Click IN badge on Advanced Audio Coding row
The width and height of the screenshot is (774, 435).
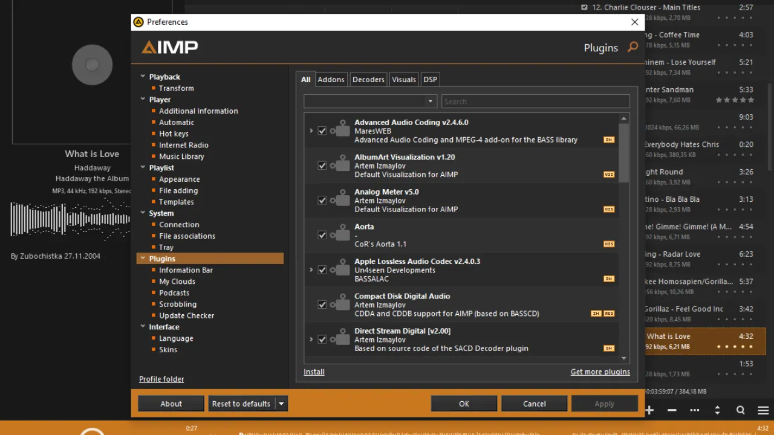[609, 140]
